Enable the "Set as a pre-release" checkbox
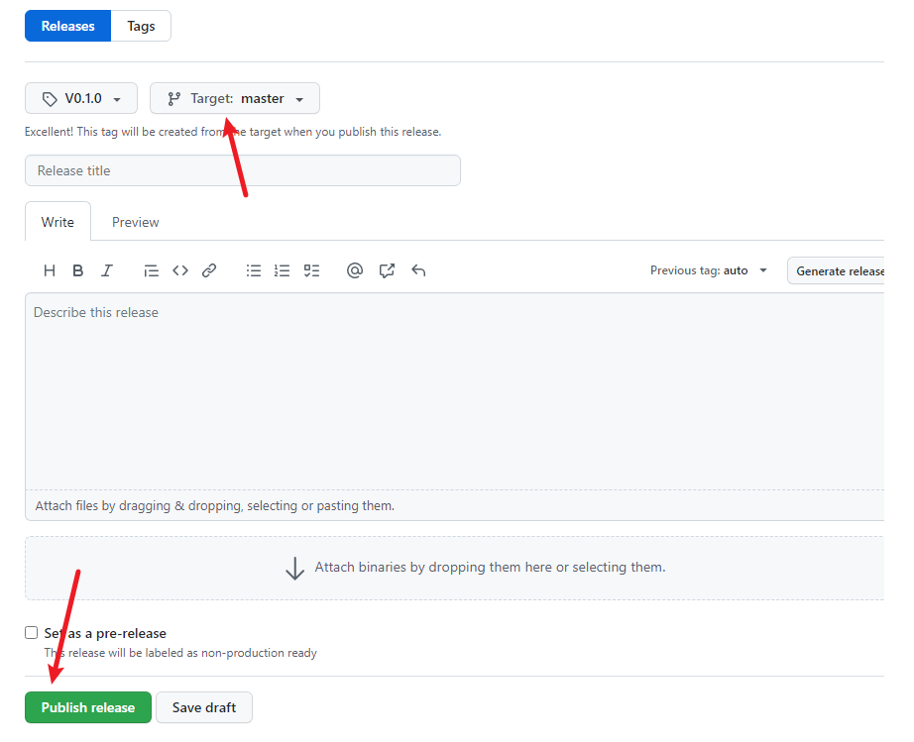Viewport: 914px width, 742px height. coord(32,633)
